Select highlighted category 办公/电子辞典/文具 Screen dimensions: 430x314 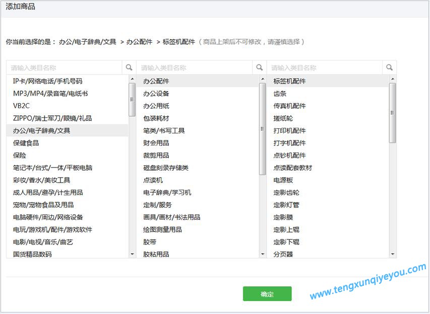tap(68, 130)
